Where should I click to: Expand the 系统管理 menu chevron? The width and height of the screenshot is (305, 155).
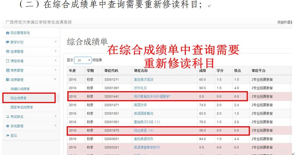coord(55,126)
